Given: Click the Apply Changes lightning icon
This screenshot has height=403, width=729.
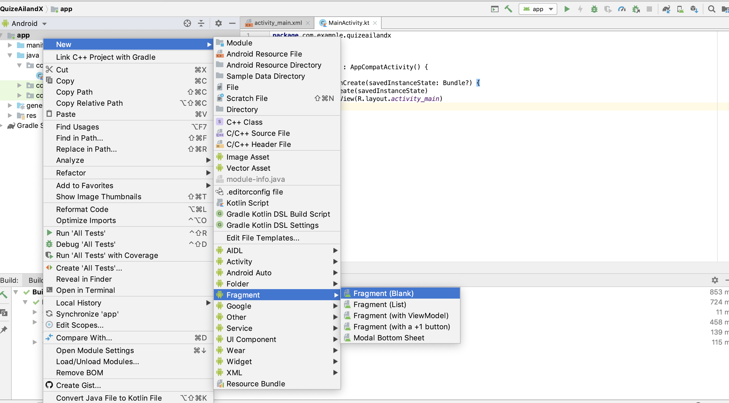Looking at the screenshot, I should (x=580, y=9).
